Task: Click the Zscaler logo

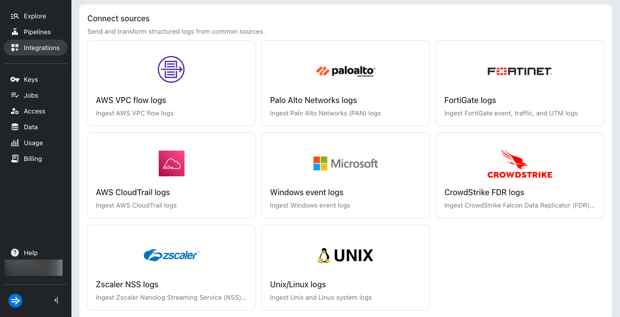Action: tap(171, 255)
